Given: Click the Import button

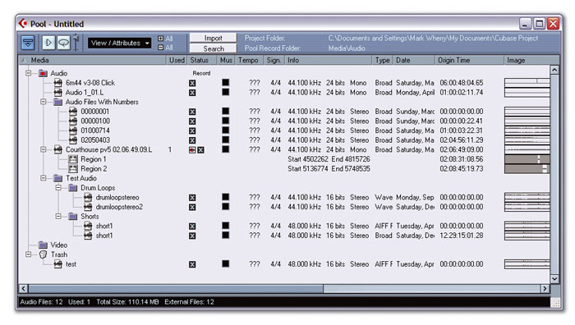Looking at the screenshot, I should [x=213, y=38].
